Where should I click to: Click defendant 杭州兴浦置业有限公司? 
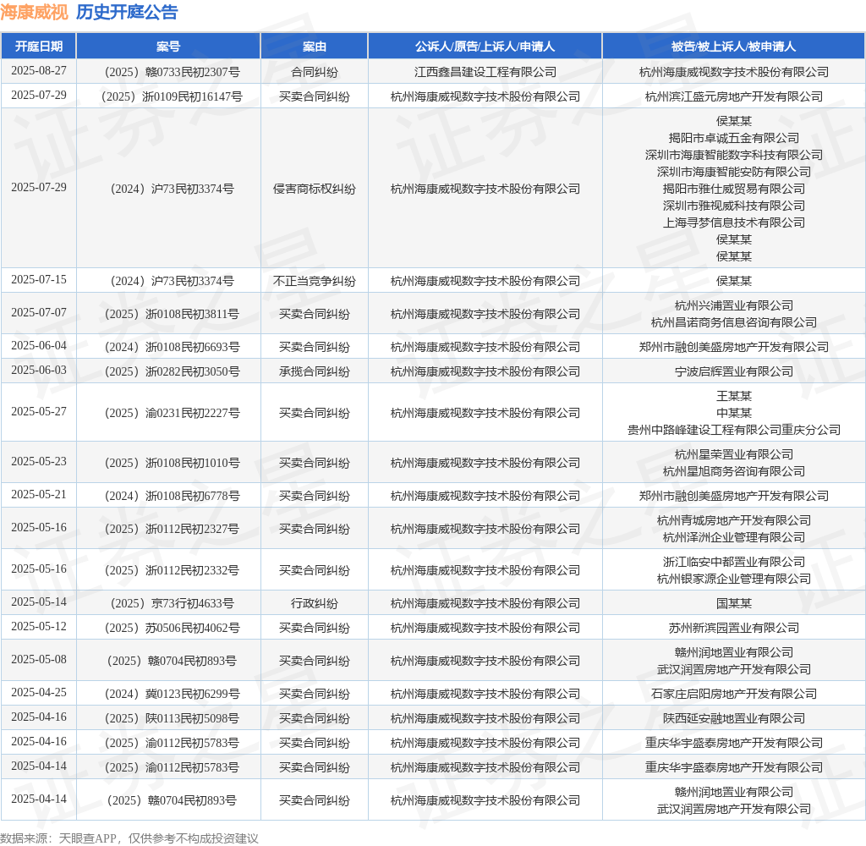point(733,305)
